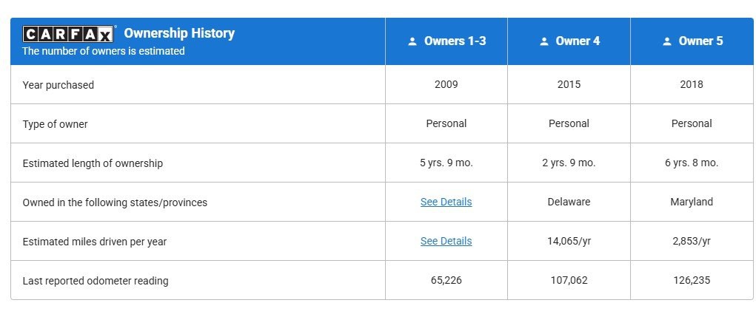The height and width of the screenshot is (317, 756).
Task: Select the Owner 5 column header
Action: (700, 41)
